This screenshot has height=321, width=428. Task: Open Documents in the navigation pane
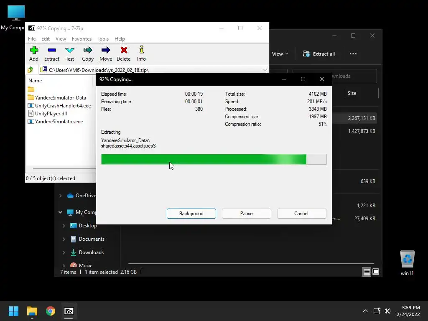pos(87,239)
